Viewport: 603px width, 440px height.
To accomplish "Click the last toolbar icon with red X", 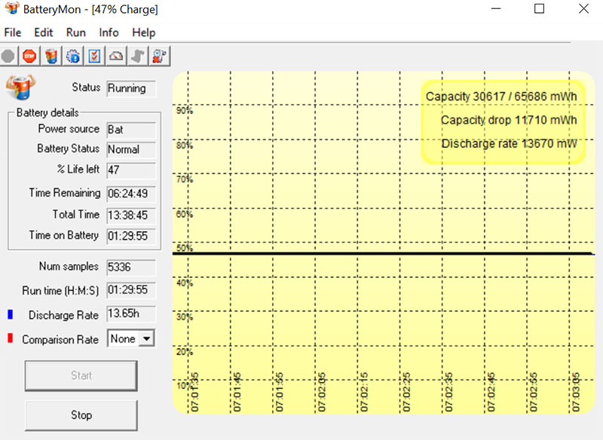I will coord(159,56).
